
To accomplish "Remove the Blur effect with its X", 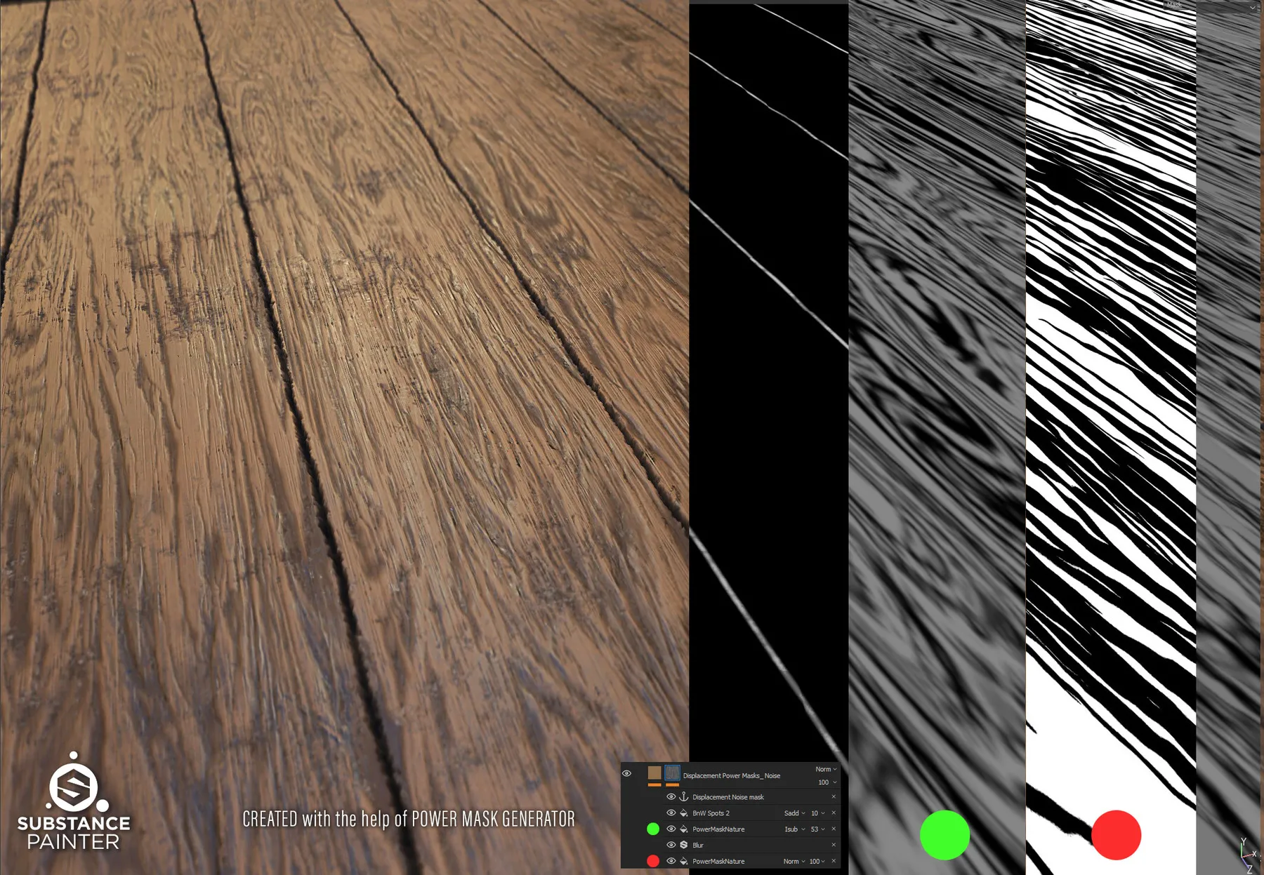I will pyautogui.click(x=834, y=845).
